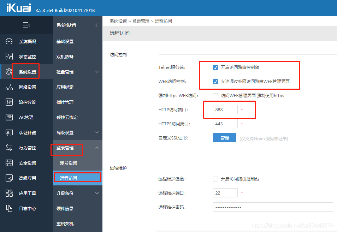Expand the 升级备份 chevron

coord(97,193)
